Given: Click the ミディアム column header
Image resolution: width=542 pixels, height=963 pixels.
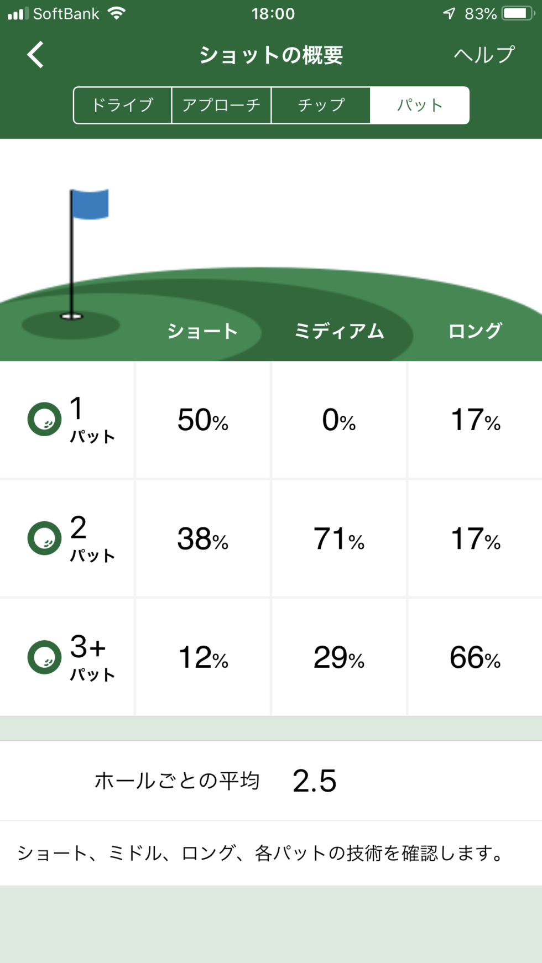Looking at the screenshot, I should pos(339,331).
